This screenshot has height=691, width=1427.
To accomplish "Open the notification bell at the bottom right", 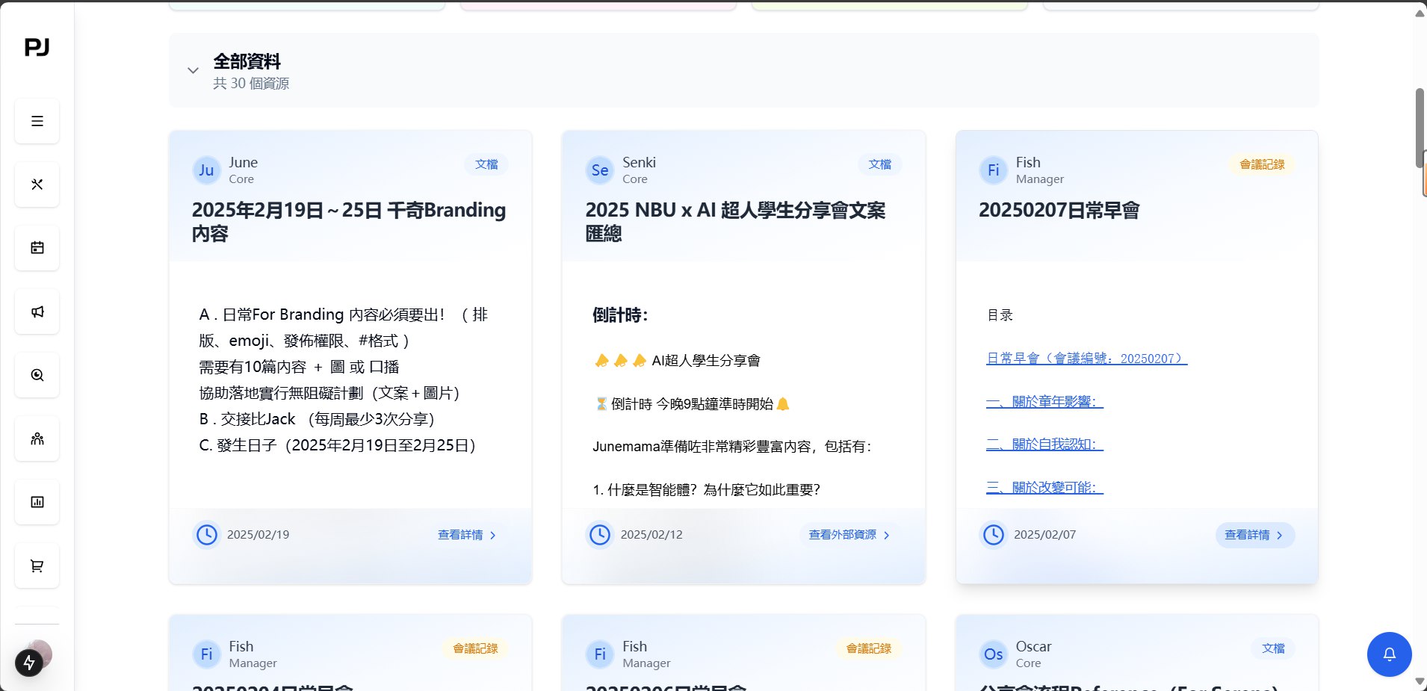I will tap(1387, 654).
